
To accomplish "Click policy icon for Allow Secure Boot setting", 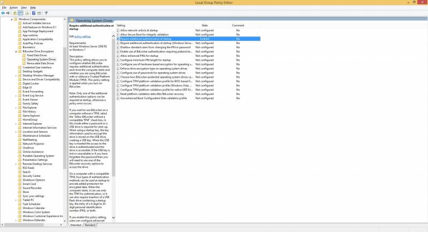I will point(118,35).
